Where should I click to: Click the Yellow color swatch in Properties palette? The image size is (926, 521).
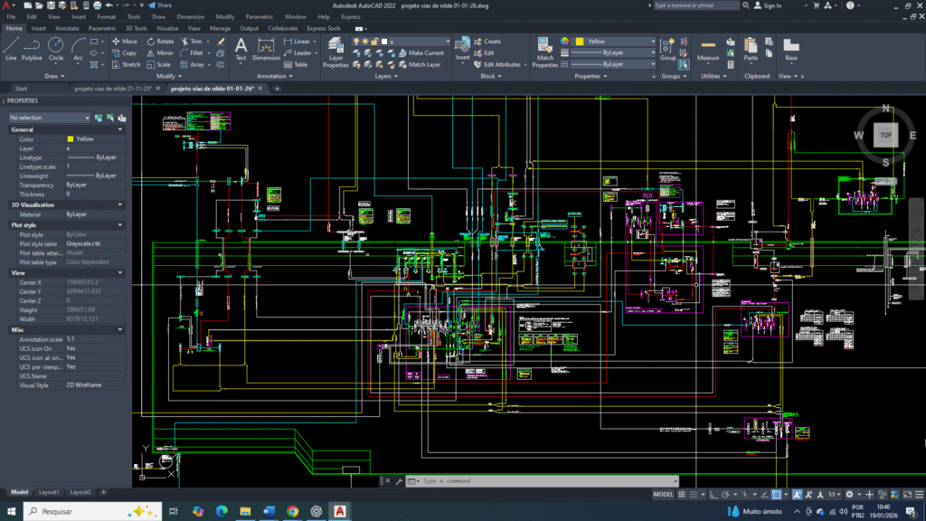pyautogui.click(x=71, y=139)
